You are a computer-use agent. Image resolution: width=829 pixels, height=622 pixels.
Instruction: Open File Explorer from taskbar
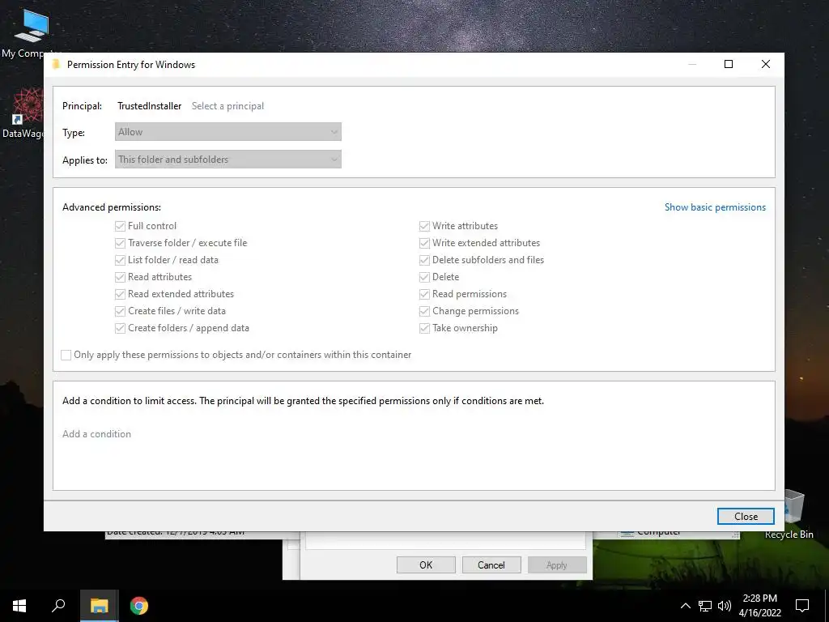pyautogui.click(x=99, y=606)
